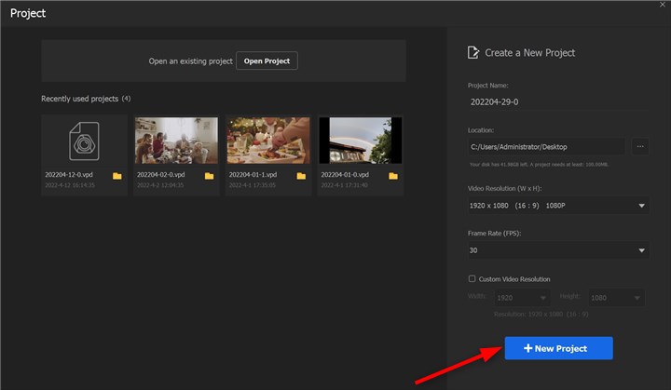Show 202204-01-1.vpd in its folder
671x390 pixels.
[301, 176]
